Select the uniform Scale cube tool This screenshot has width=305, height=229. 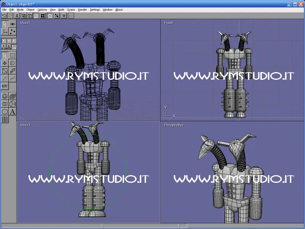point(13,71)
